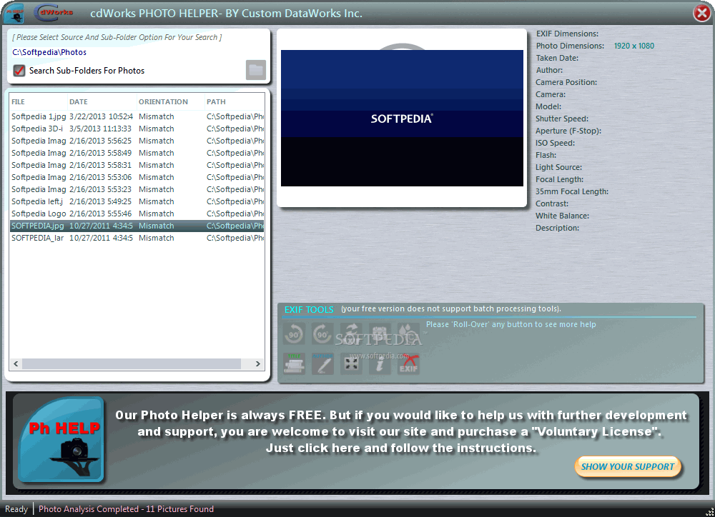This screenshot has height=517, width=715.
Task: Click the window resize grip in corner
Action: (x=709, y=512)
